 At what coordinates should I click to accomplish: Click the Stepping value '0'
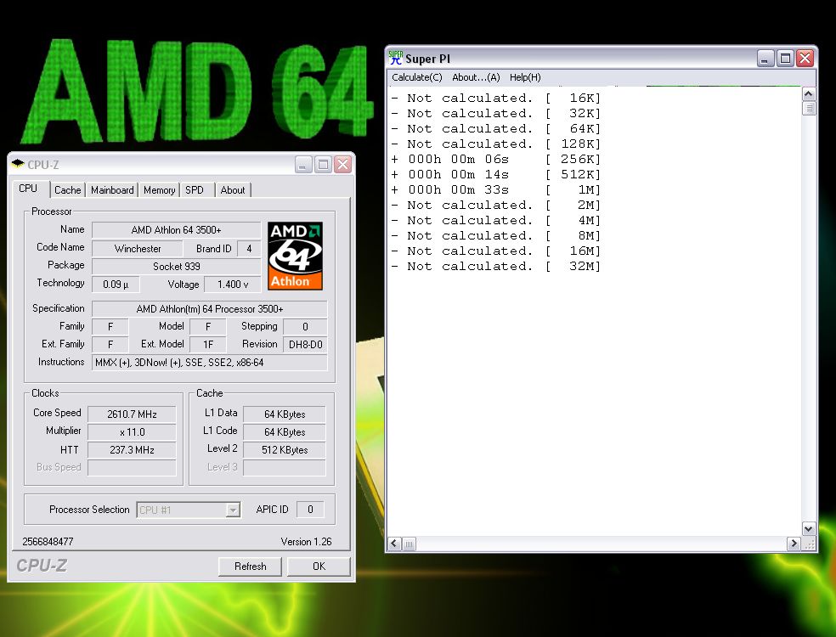point(306,326)
